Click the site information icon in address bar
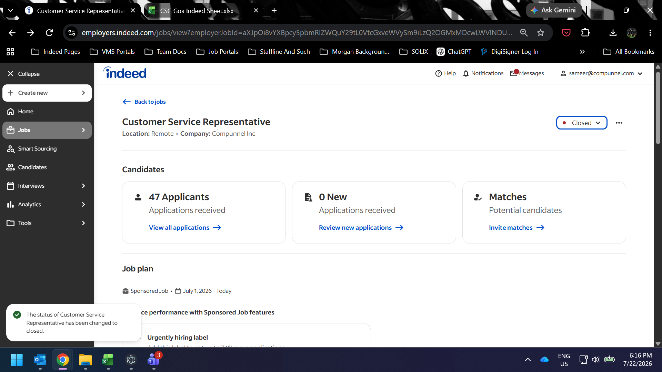This screenshot has width=662, height=372. click(x=72, y=33)
